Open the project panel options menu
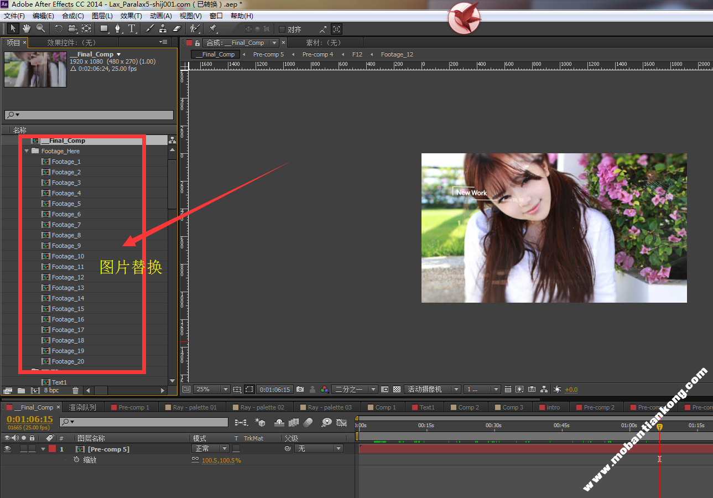The image size is (713, 498). 163,42
